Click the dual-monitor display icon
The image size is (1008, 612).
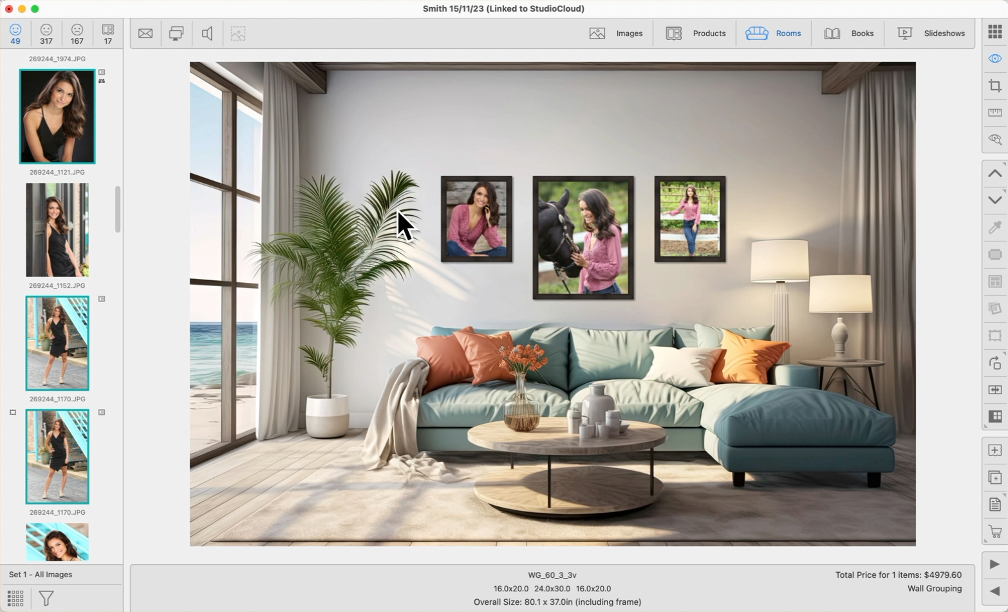pos(176,33)
